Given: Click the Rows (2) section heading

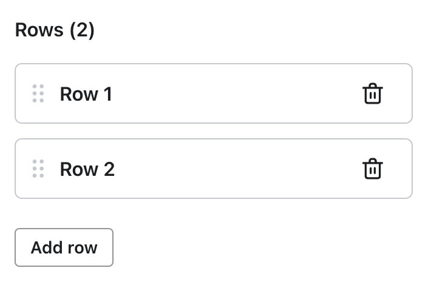Looking at the screenshot, I should tap(55, 30).
